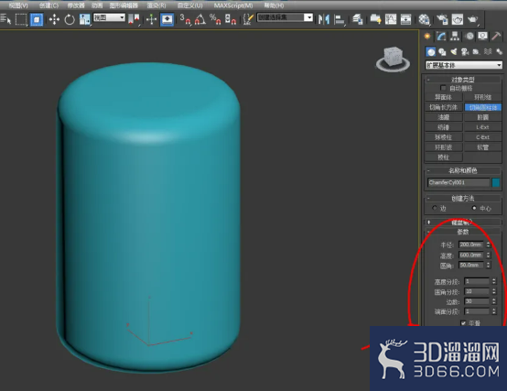Click the Select by Name tool
Viewport: 507px width, 391px height.
coord(5,19)
